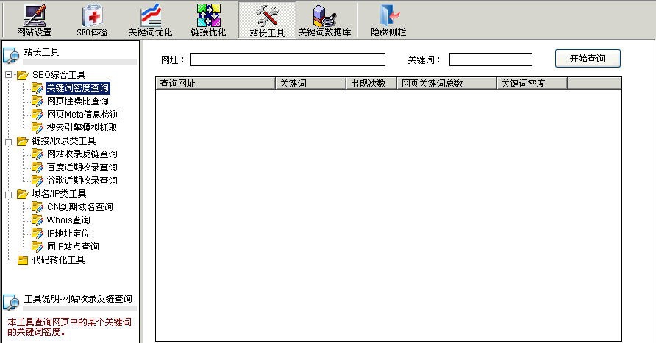The height and width of the screenshot is (343, 656).
Task: Focus the 关键词 input field
Action: click(491, 59)
